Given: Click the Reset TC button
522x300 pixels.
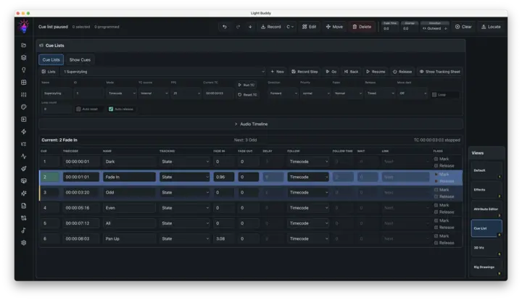Looking at the screenshot, I should [247, 95].
